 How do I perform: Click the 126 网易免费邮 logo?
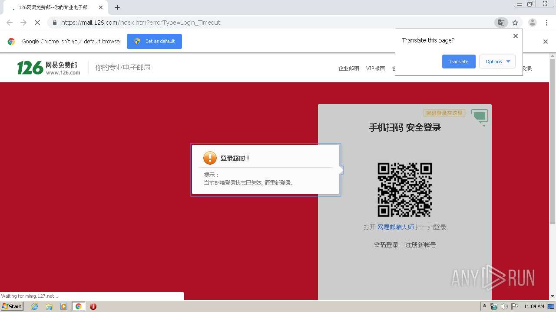(49, 68)
